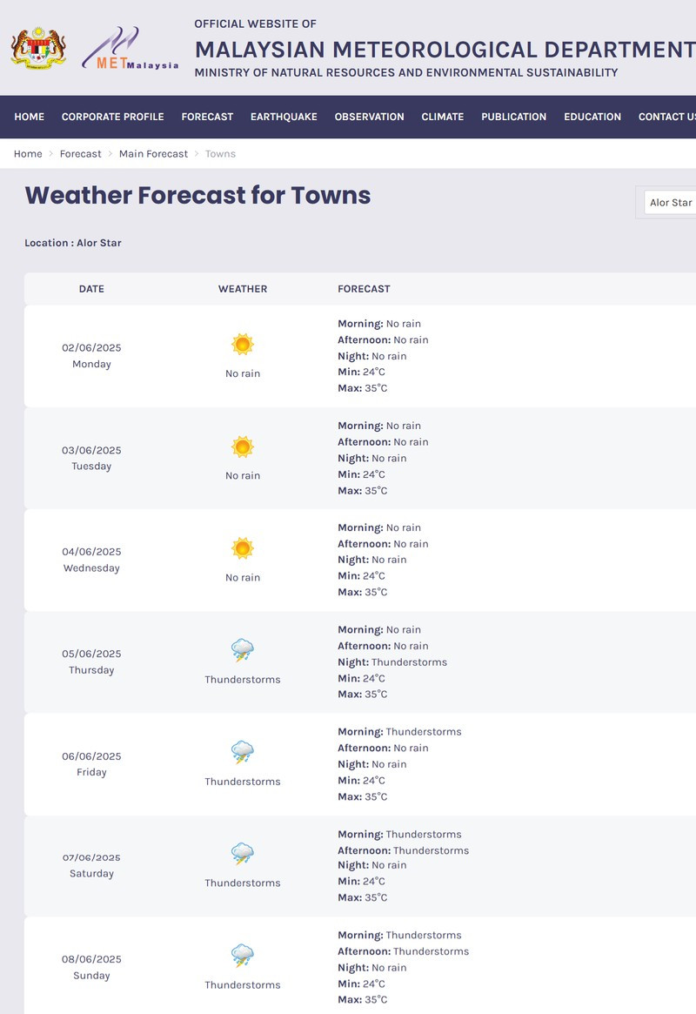Screen dimensions: 696x1014
Task: Click the Home breadcrumb link
Action: [28, 154]
